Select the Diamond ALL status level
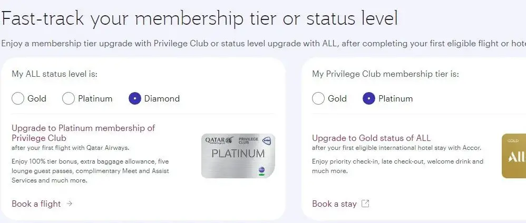 pyautogui.click(x=135, y=98)
